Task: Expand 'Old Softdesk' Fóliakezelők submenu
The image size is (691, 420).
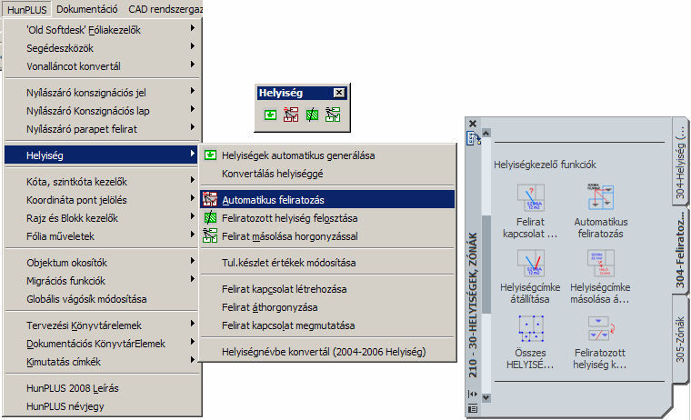Action: coord(101,30)
